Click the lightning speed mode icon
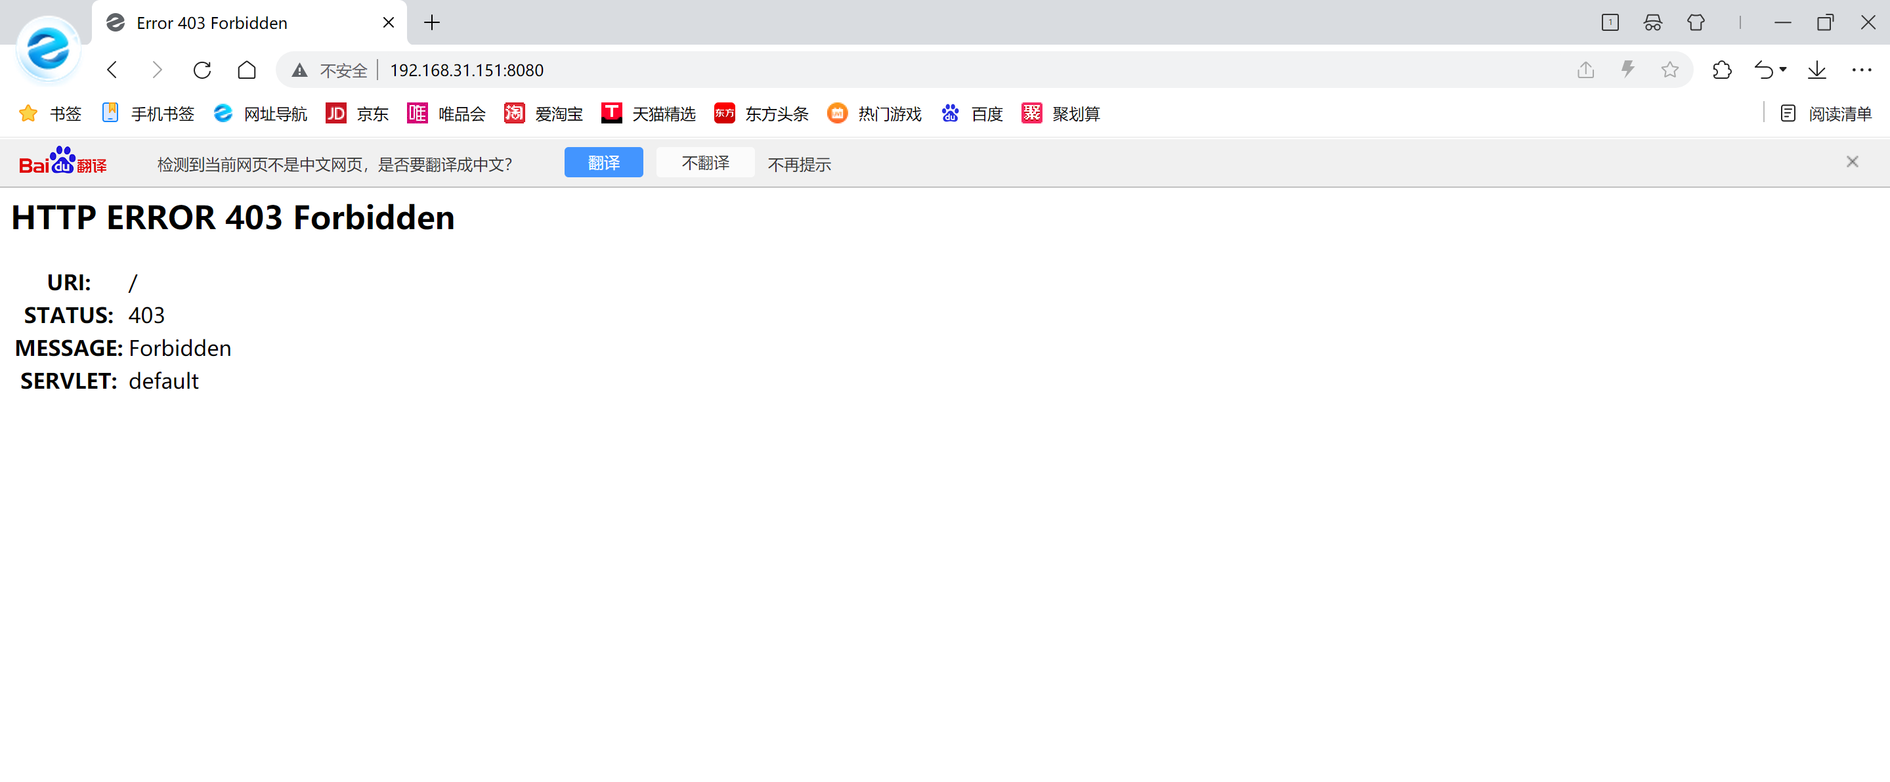The height and width of the screenshot is (782, 1890). (x=1627, y=70)
